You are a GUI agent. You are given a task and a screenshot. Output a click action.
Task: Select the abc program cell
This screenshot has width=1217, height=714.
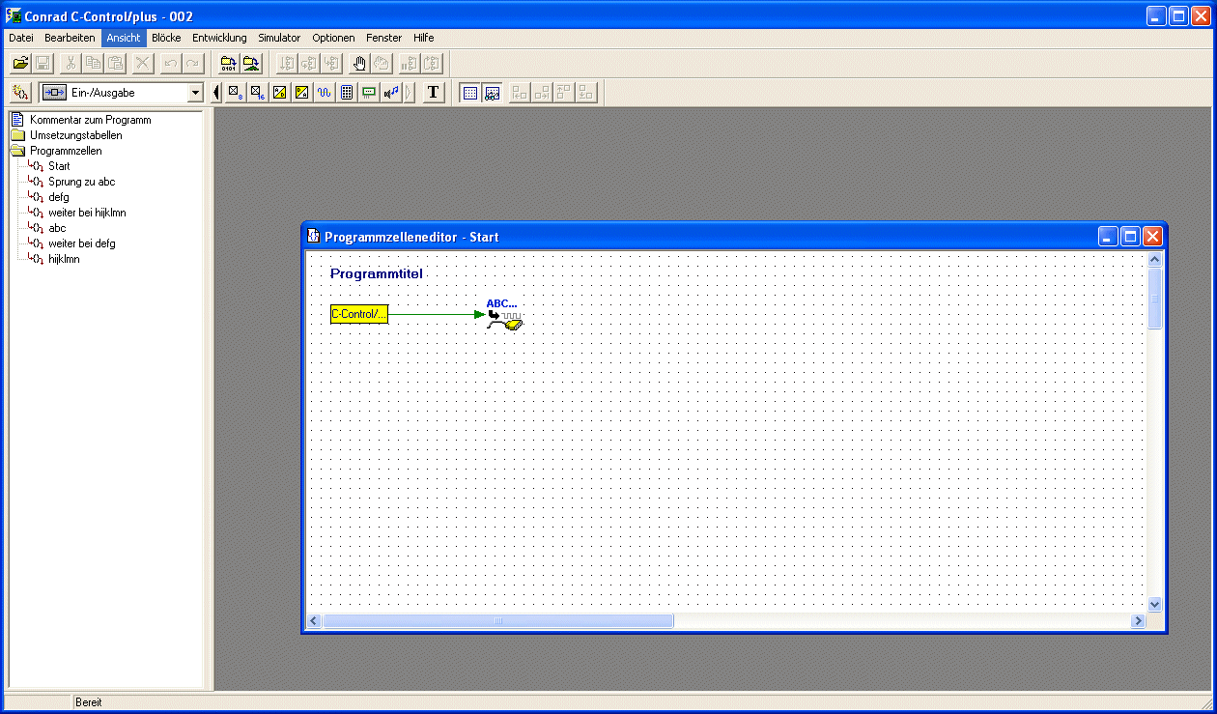[x=57, y=228]
